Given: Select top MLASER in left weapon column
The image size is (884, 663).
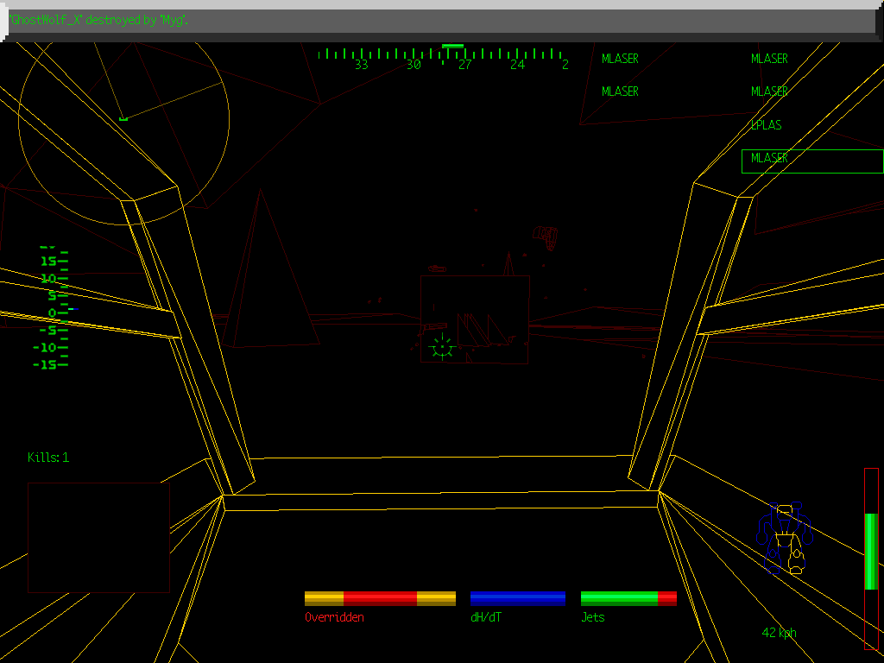Looking at the screenshot, I should (620, 59).
